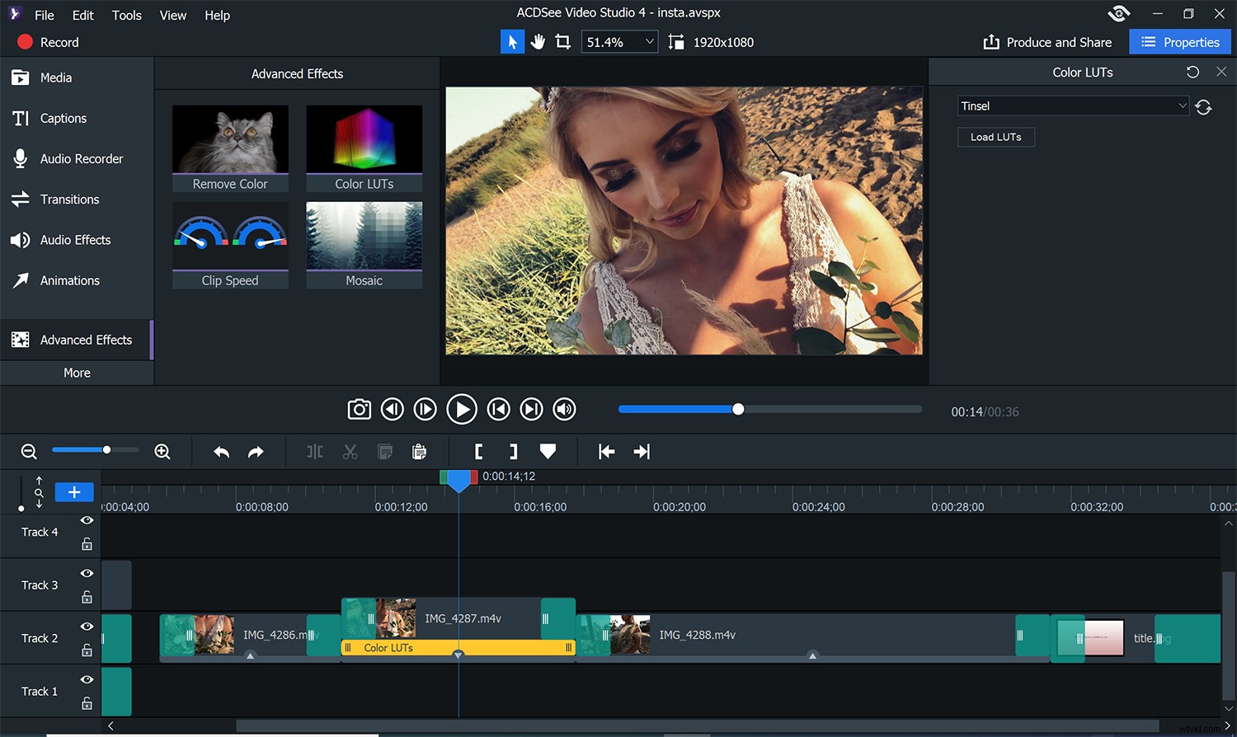Add a marker on the timeline

(x=548, y=452)
